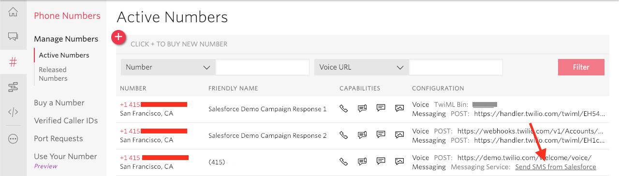Open the Voice URL filter dropdown
619x176 pixels.
click(361, 67)
